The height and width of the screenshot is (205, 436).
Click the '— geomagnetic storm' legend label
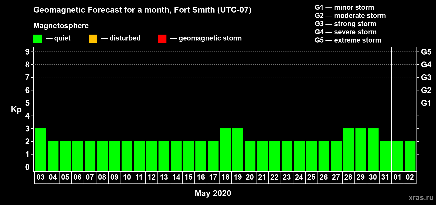[206, 38]
